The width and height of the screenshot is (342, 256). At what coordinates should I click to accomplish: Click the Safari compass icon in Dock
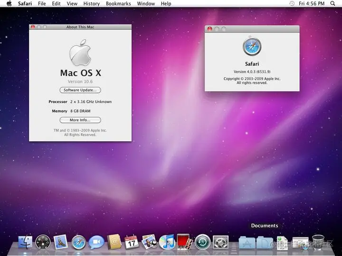[x=78, y=242]
